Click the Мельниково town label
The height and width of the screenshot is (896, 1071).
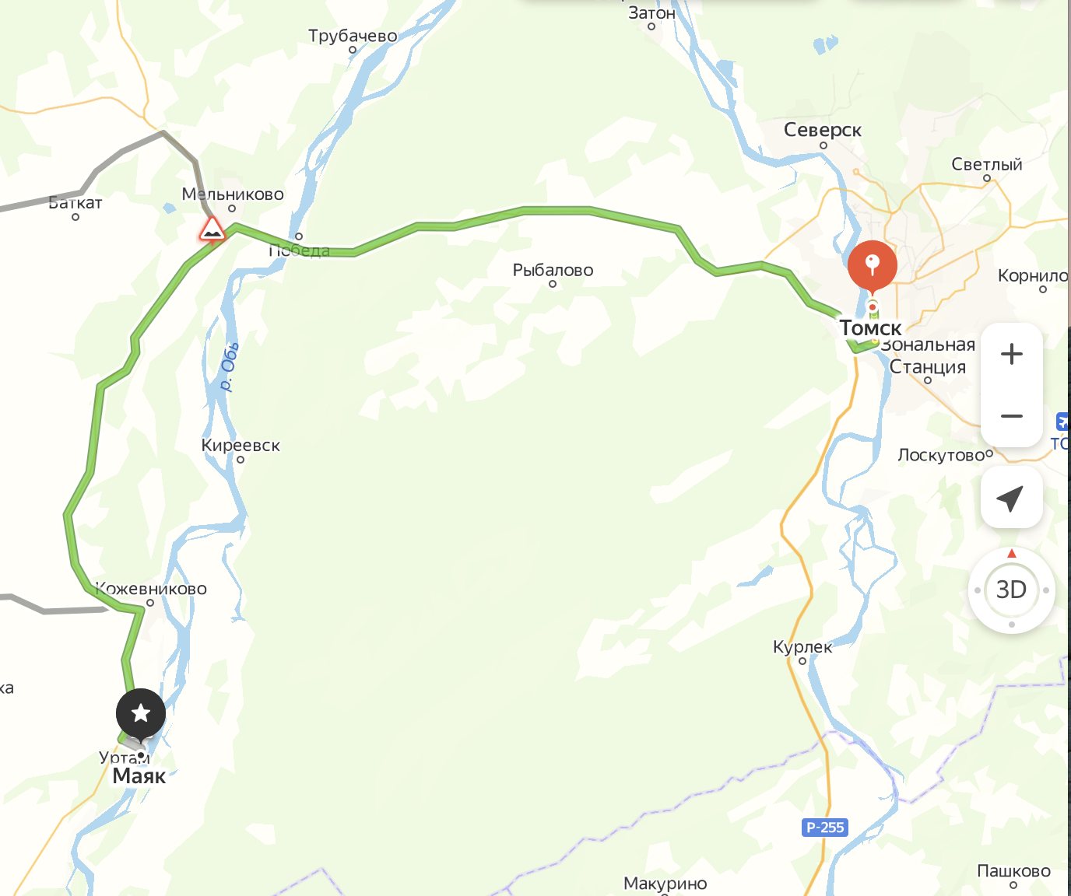click(233, 194)
